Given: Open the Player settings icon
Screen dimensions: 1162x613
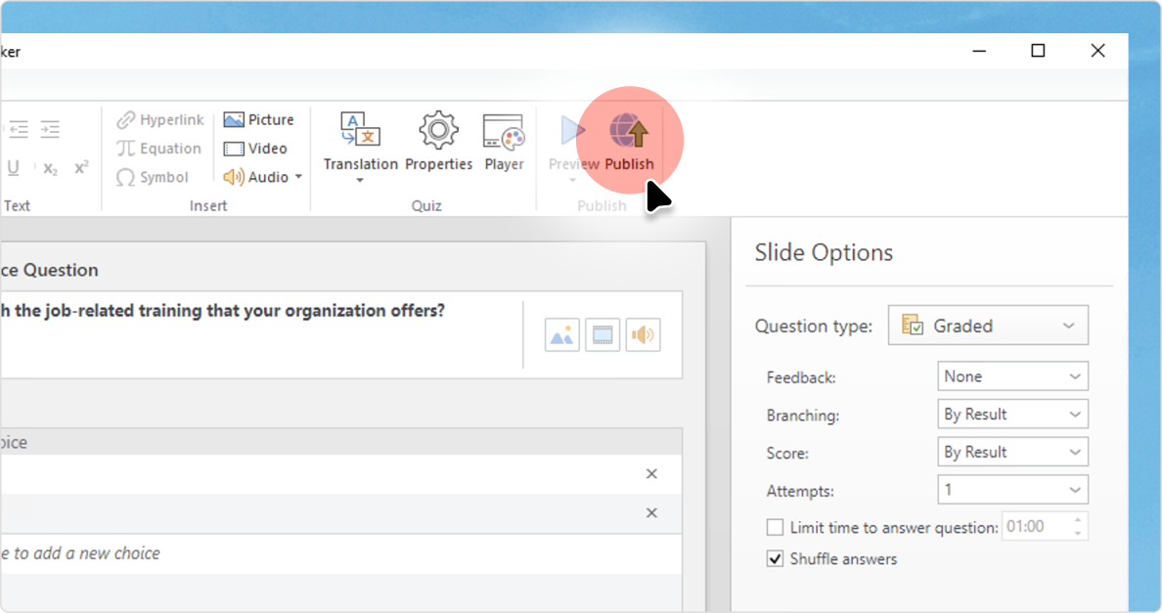Looking at the screenshot, I should 503,132.
